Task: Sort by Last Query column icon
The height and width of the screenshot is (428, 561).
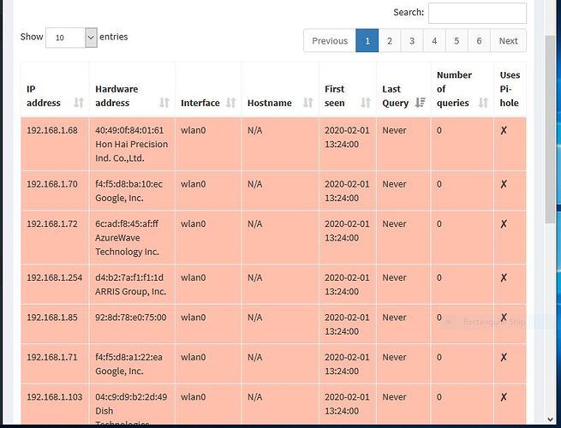Action: [x=420, y=103]
